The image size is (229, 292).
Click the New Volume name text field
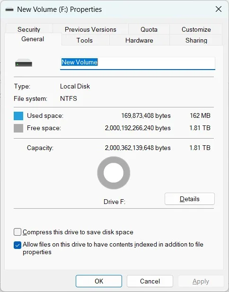click(138, 63)
